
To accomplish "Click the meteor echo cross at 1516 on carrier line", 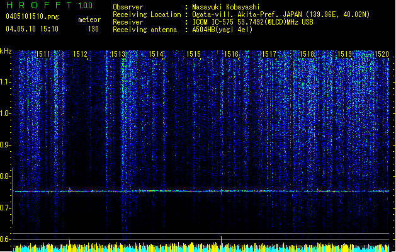I will [x=221, y=191].
